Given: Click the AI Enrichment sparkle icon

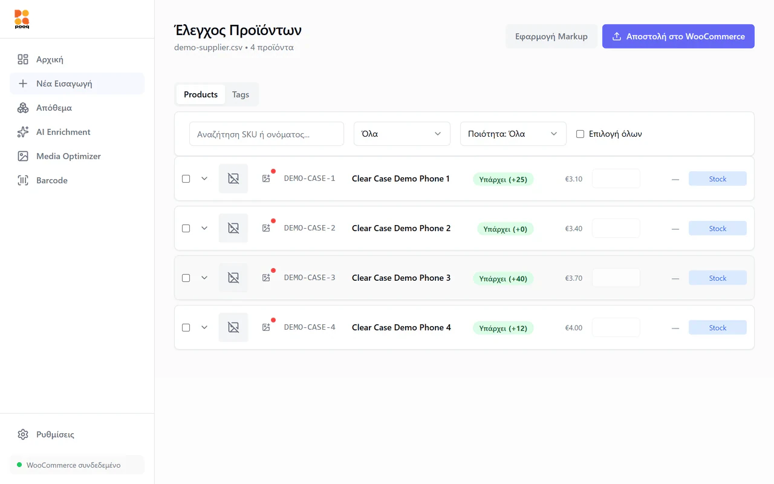Looking at the screenshot, I should (23, 132).
